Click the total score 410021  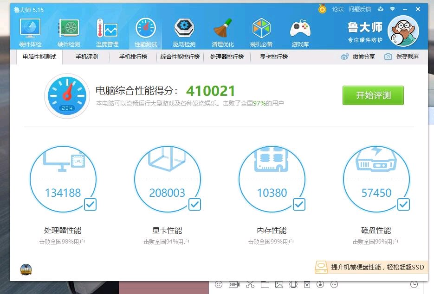click(x=211, y=91)
